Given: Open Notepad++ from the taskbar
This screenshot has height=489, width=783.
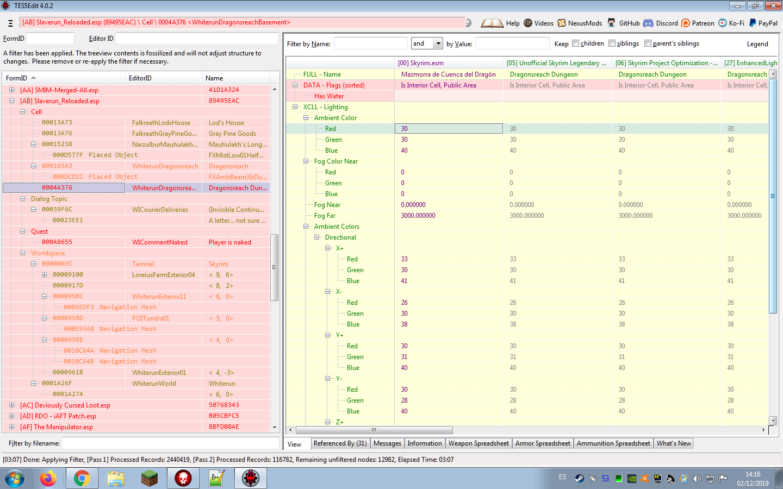Looking at the screenshot, I should pos(217,478).
